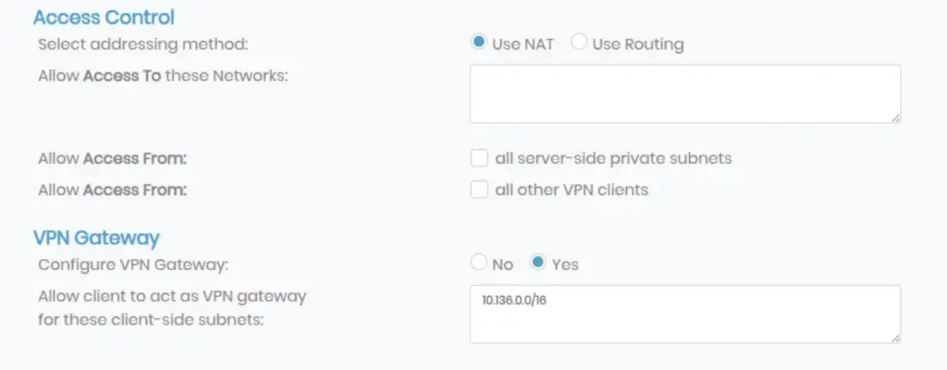Image resolution: width=947 pixels, height=370 pixels.
Task: Click the "Allow Access To these Networks" label
Action: pyautogui.click(x=163, y=75)
